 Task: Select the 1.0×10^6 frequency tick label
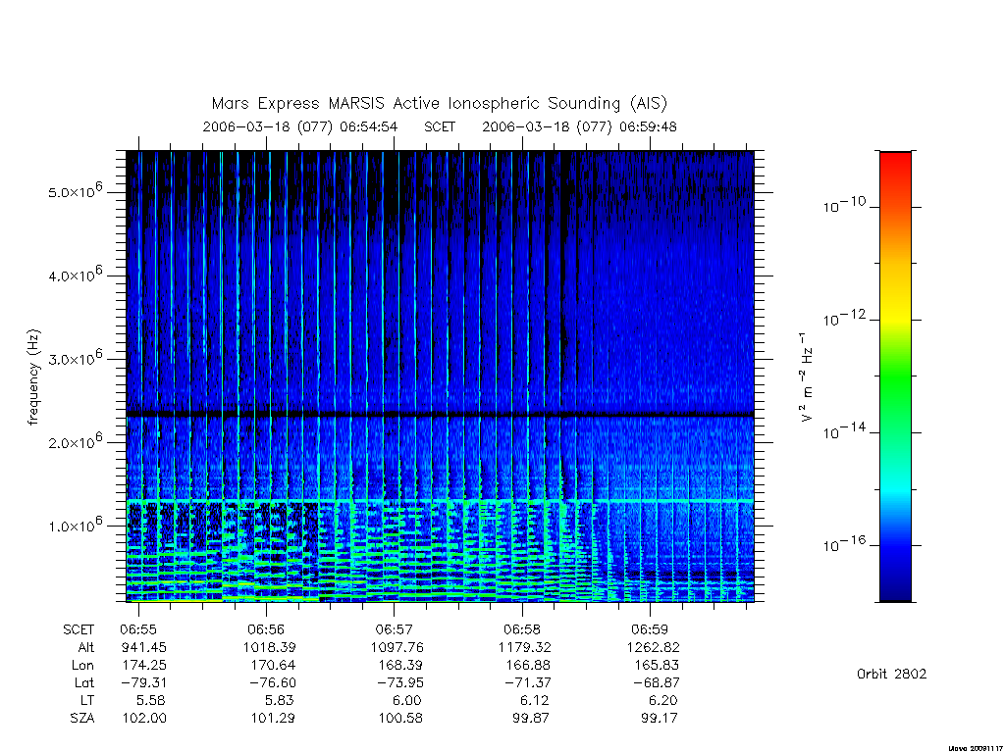coord(75,525)
